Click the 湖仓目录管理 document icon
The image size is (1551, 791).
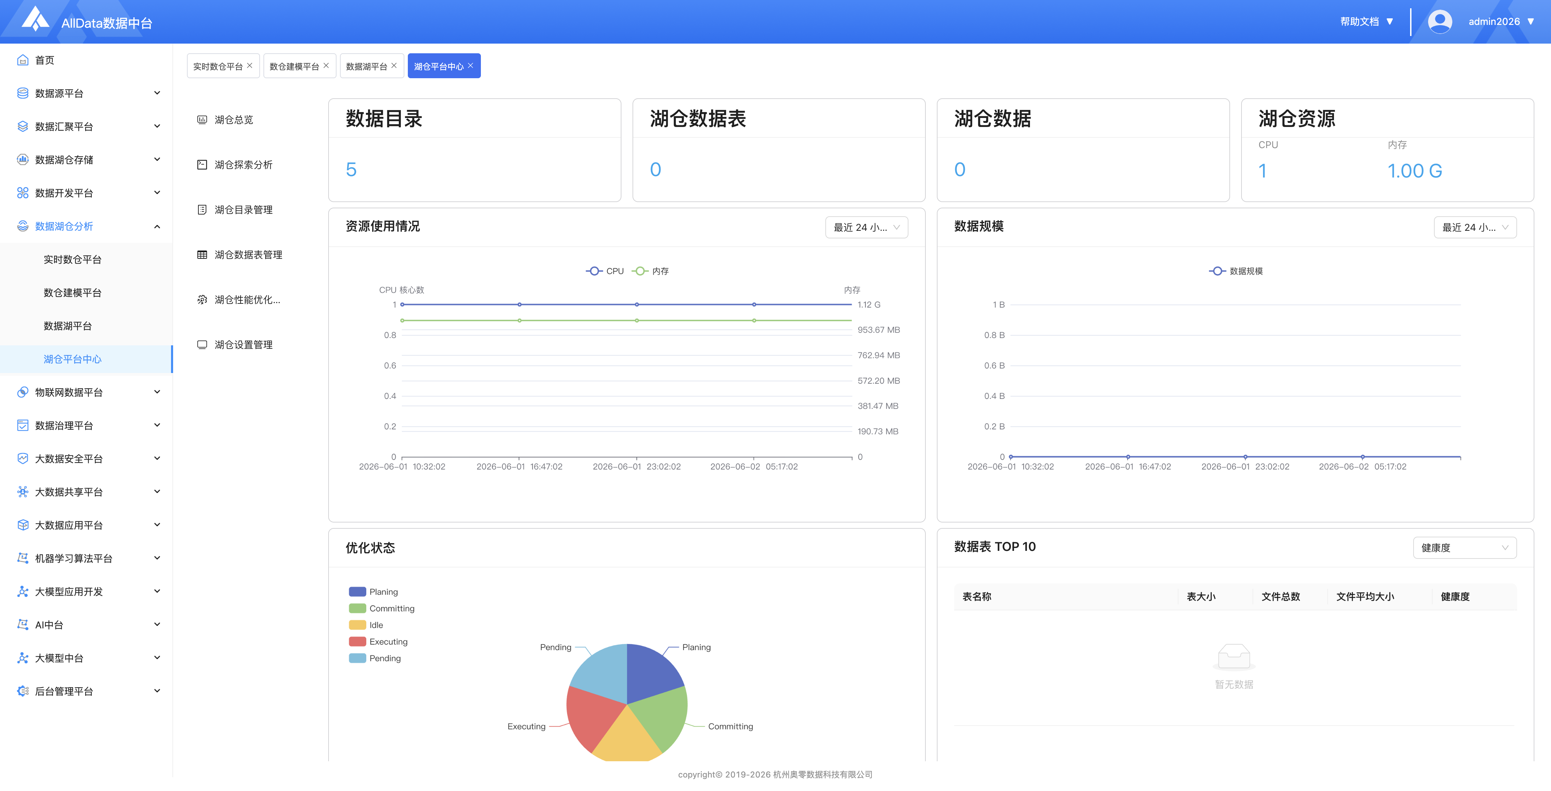(202, 209)
